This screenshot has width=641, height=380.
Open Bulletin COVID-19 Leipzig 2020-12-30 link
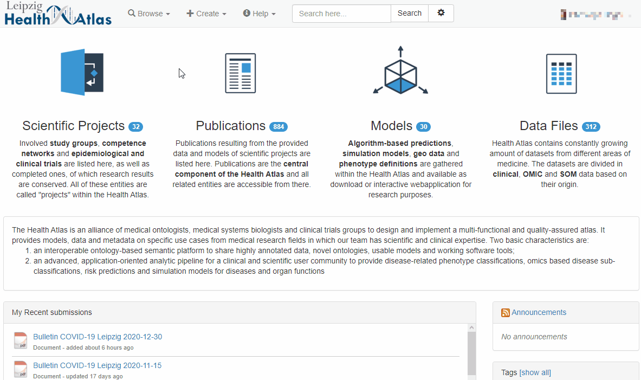98,337
